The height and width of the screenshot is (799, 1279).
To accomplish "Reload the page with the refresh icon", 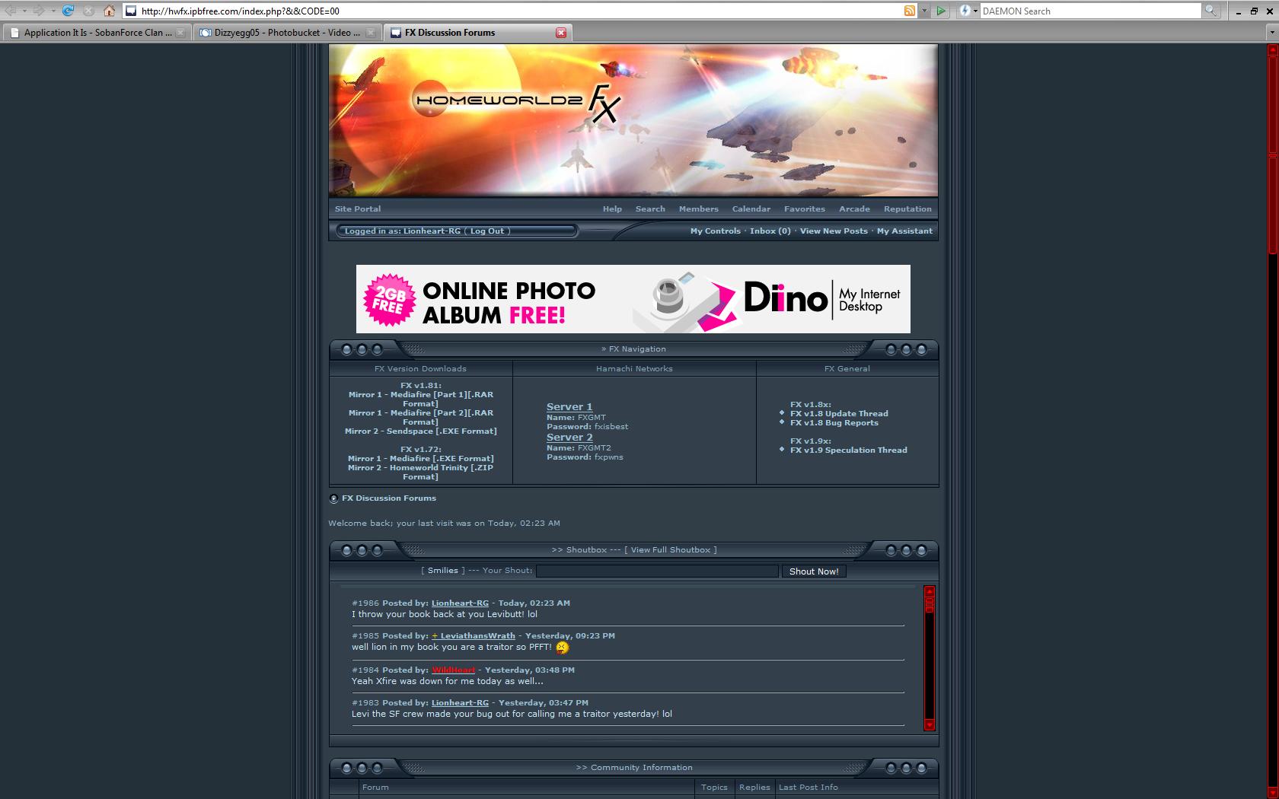I will [68, 11].
